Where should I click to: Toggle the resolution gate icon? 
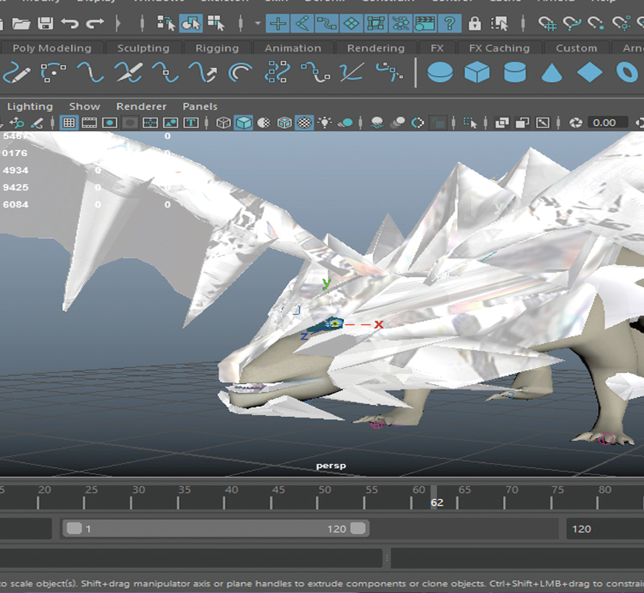[x=110, y=123]
